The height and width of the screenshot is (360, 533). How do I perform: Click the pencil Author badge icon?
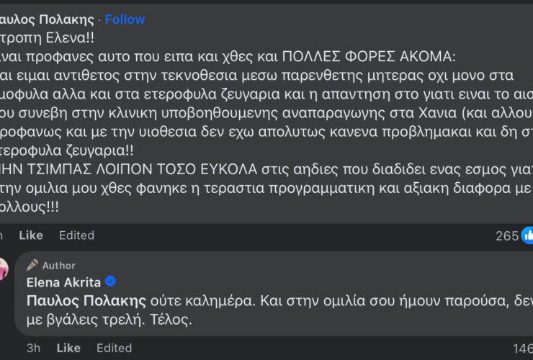[32, 265]
